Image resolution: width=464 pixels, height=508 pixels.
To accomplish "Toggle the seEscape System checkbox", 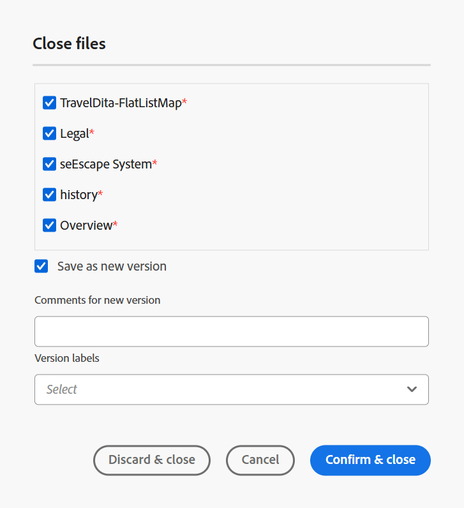I will pyautogui.click(x=49, y=164).
